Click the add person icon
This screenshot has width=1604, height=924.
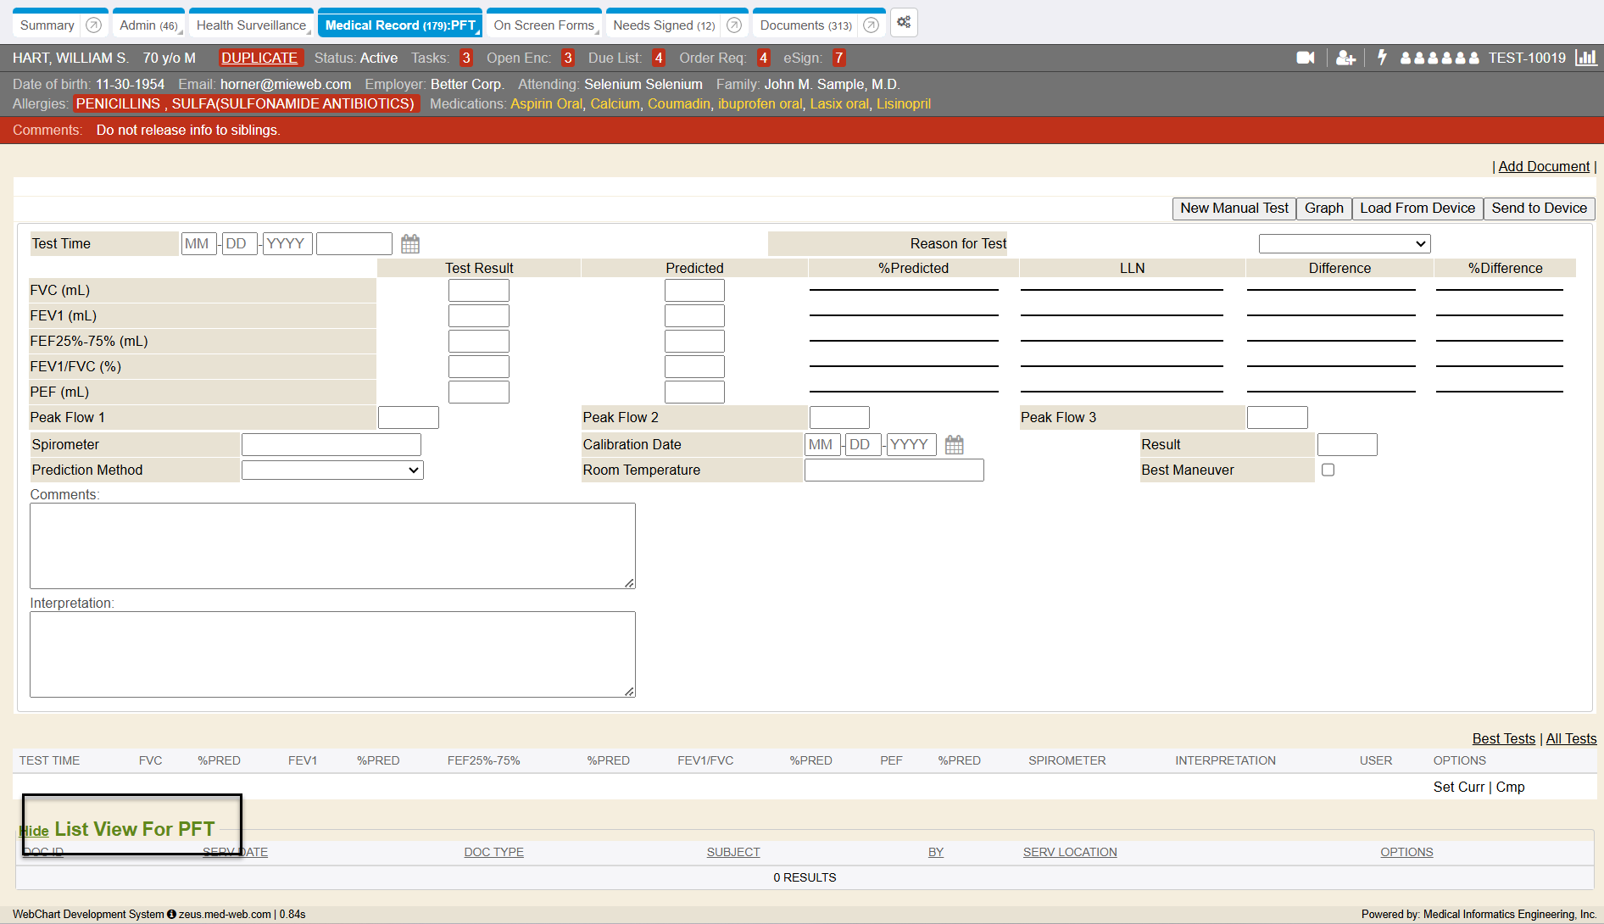coord(1345,58)
